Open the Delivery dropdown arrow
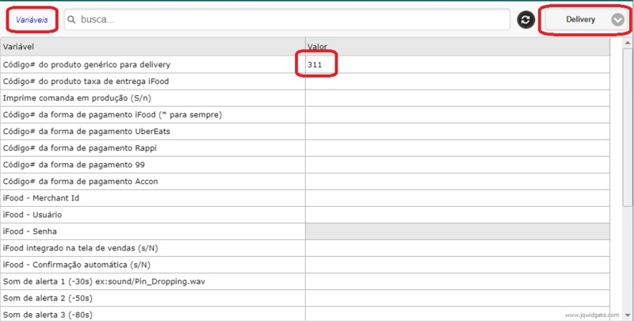 pyautogui.click(x=617, y=19)
